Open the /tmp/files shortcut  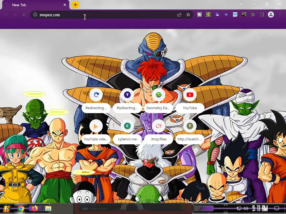159,132
